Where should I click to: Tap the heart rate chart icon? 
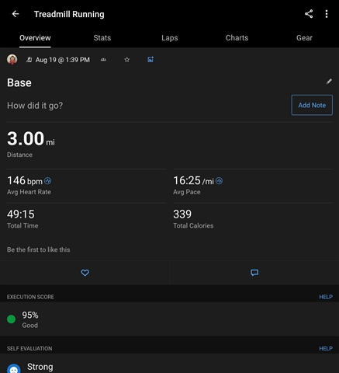47,181
